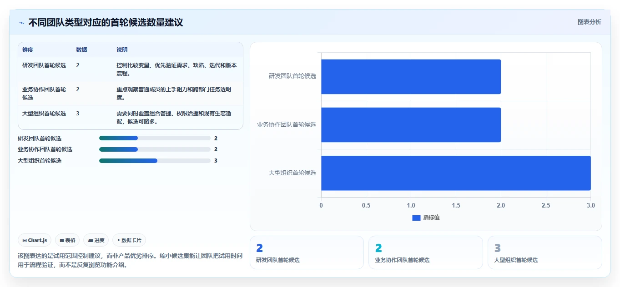Click value 3 in the table's data column
Screen dimensions: 620x287
point(78,114)
